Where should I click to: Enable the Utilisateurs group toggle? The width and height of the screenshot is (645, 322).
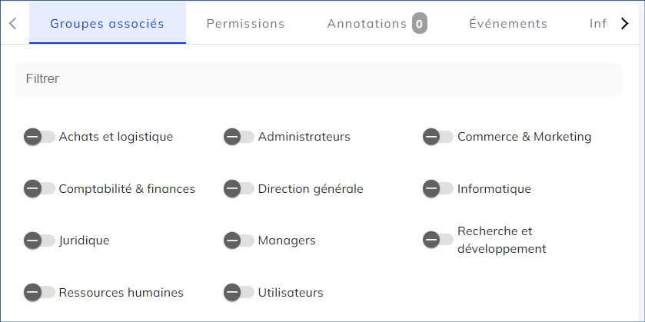pos(238,292)
